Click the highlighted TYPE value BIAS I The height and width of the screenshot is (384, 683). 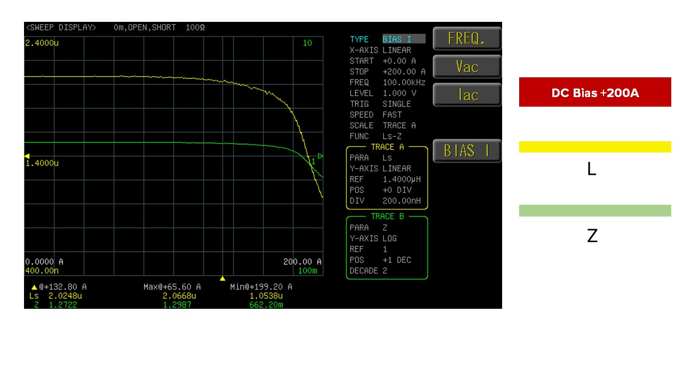[404, 39]
